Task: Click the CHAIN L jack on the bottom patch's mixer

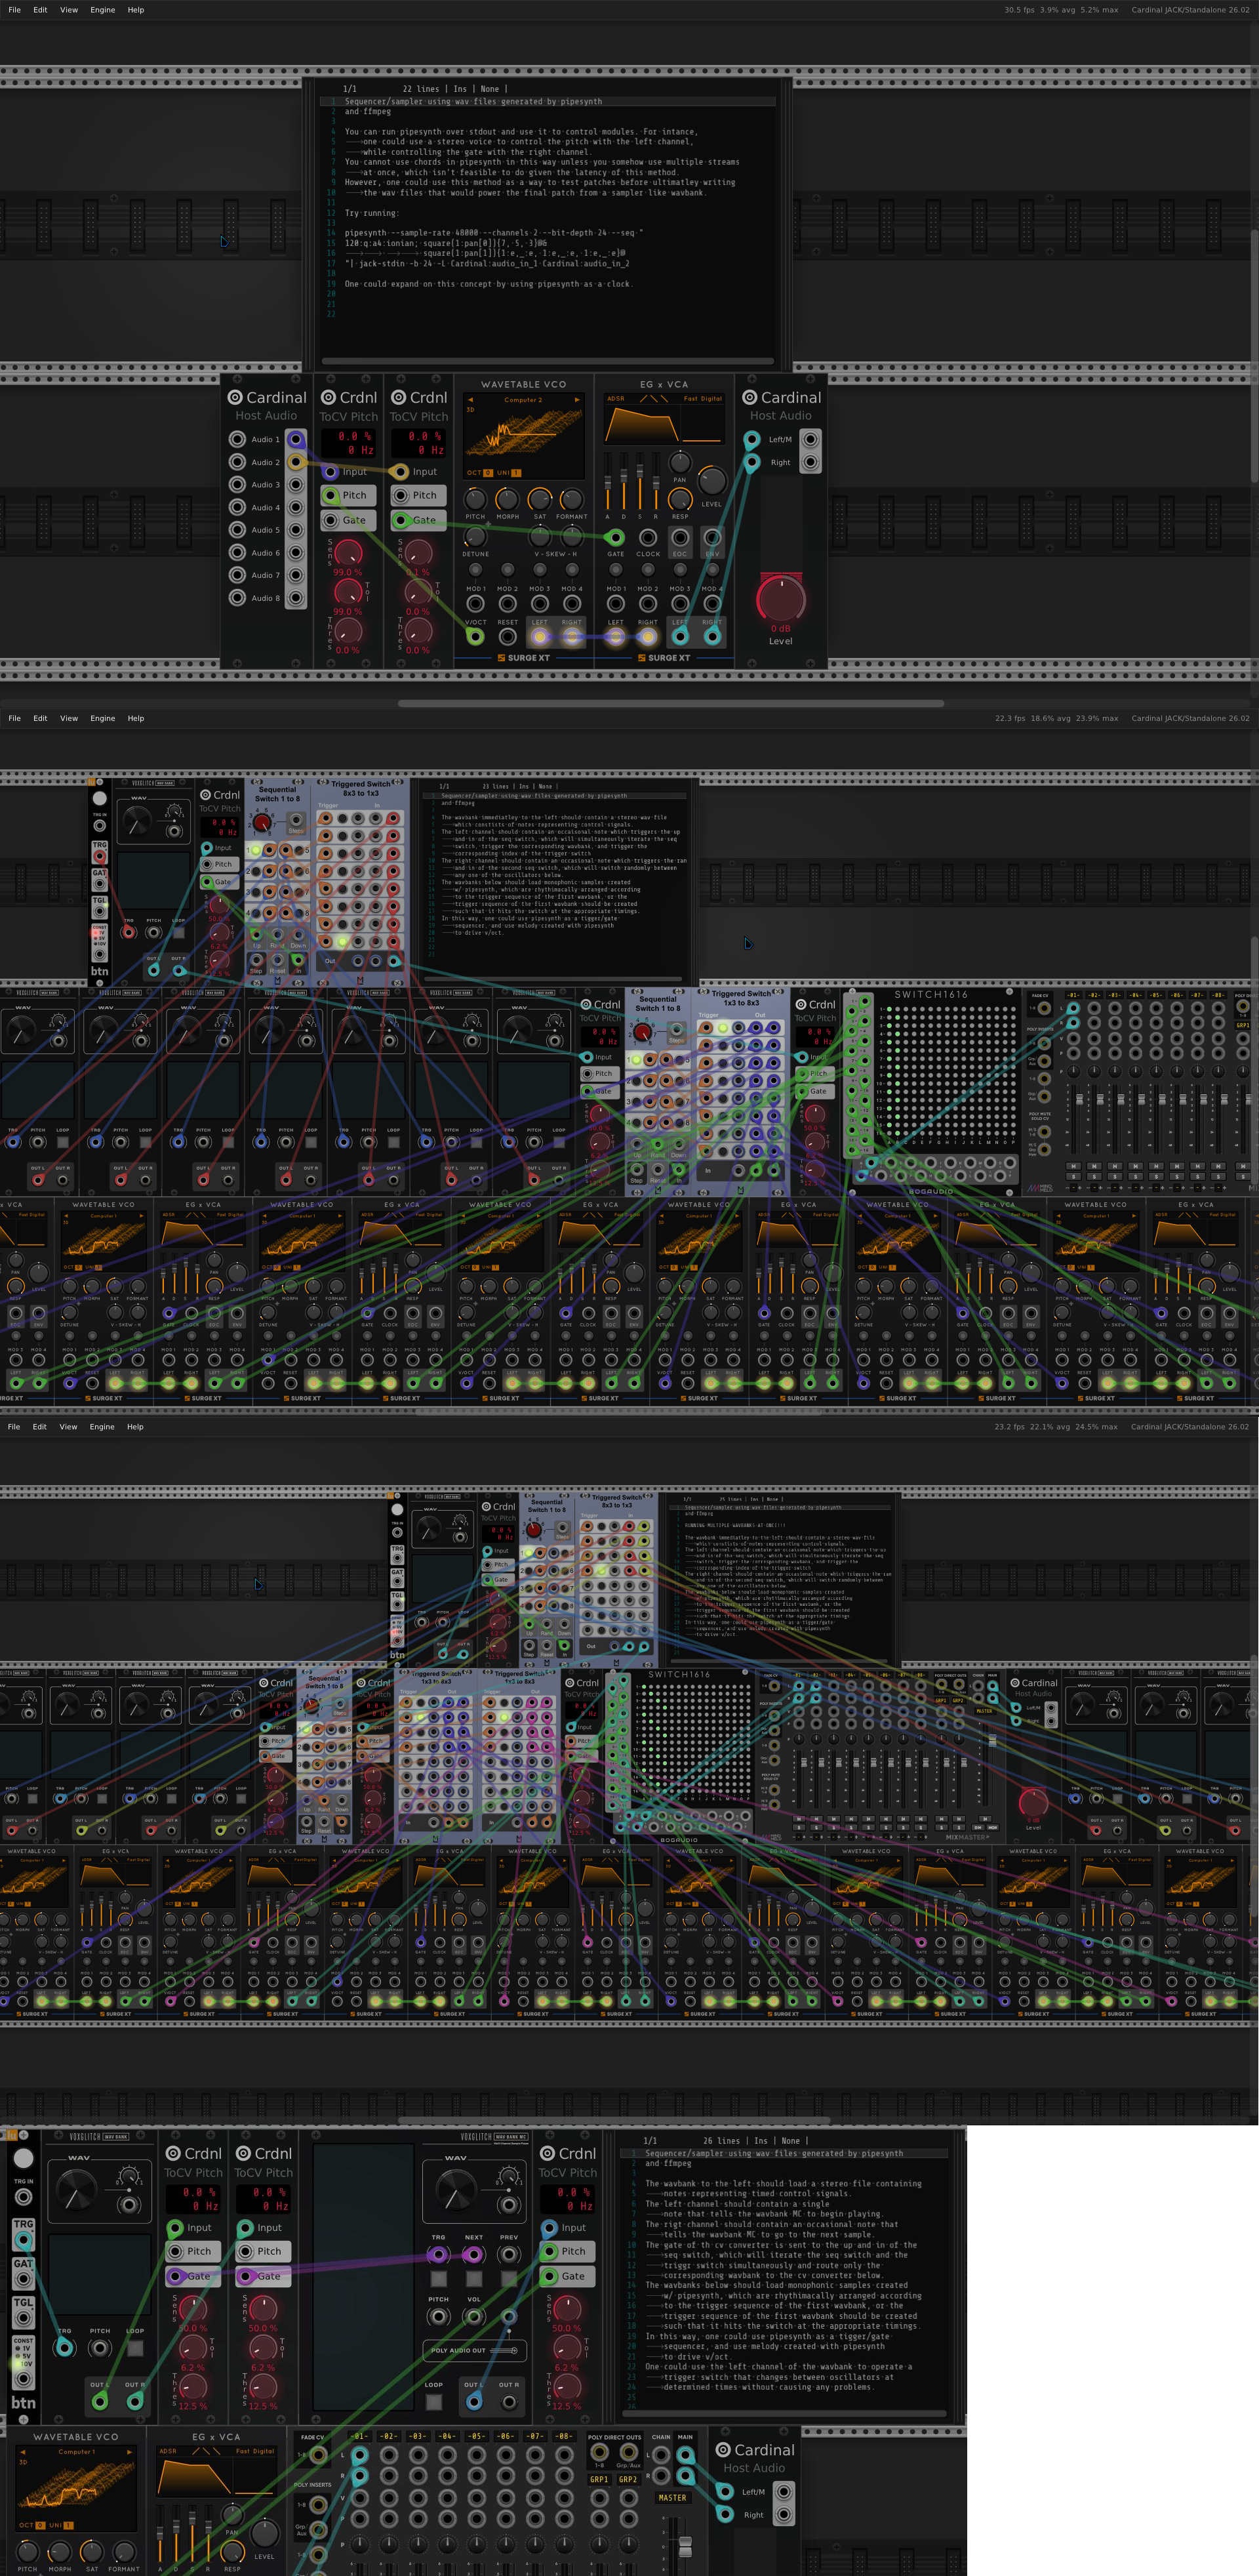Action: [x=661, y=2455]
